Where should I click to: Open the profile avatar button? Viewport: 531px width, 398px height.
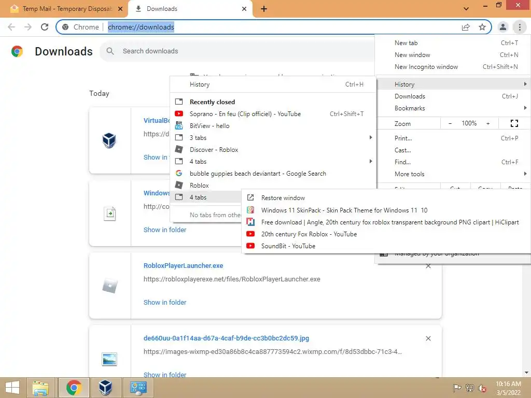(503, 27)
